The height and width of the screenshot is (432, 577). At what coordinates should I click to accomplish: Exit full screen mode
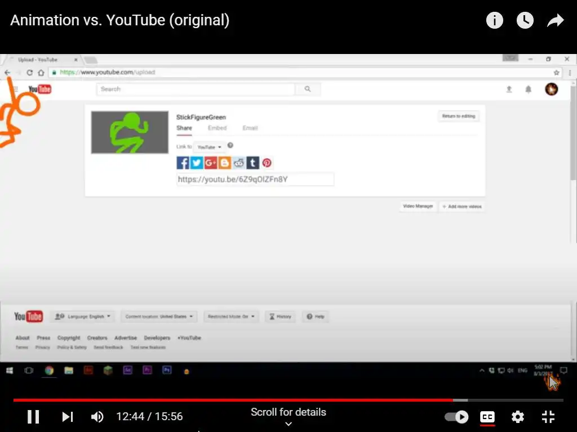pyautogui.click(x=548, y=417)
